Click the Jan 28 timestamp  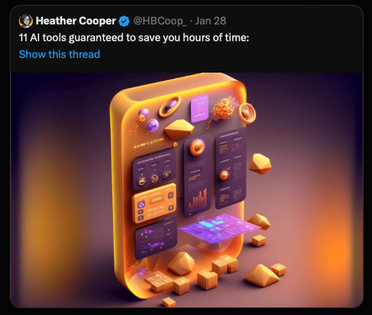[210, 21]
